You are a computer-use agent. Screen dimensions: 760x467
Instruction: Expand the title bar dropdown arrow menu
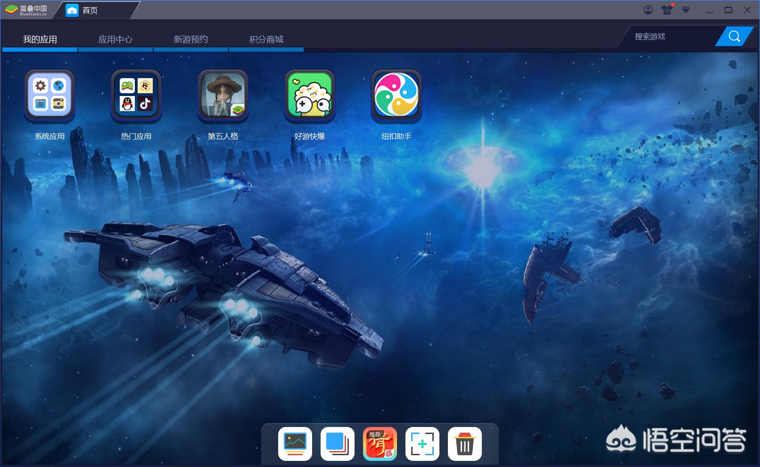(x=686, y=10)
